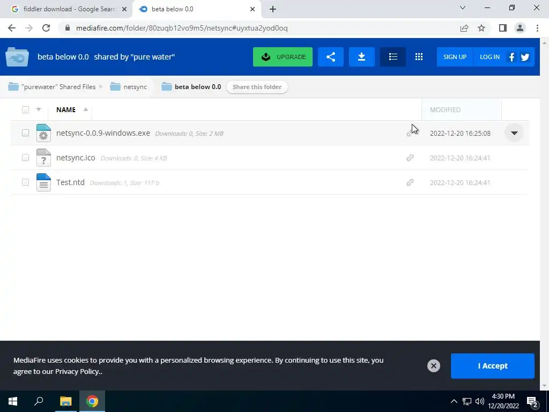Screen dimensions: 549x412
Task: Click the UPGRADE button
Action: point(283,57)
